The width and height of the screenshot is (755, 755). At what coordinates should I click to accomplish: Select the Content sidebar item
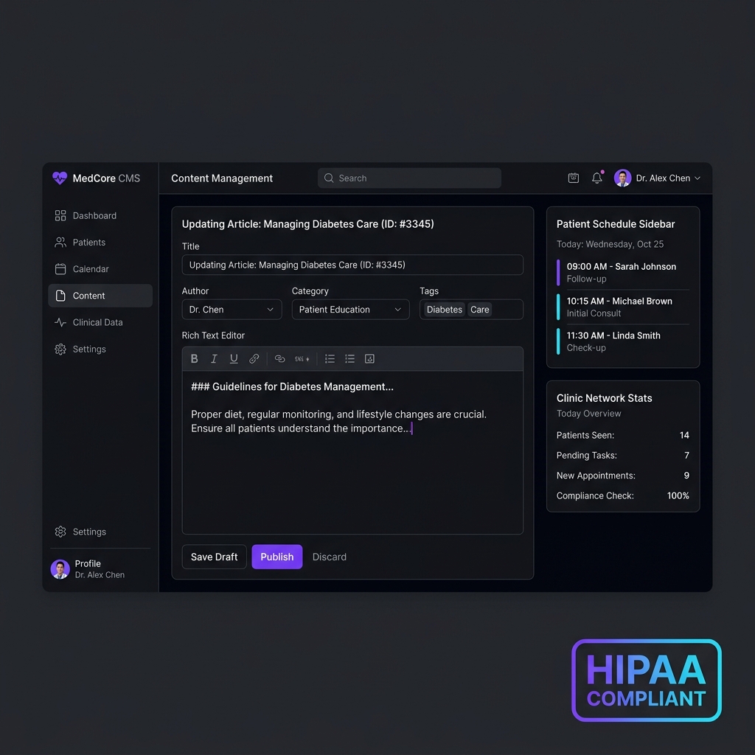pyautogui.click(x=100, y=296)
